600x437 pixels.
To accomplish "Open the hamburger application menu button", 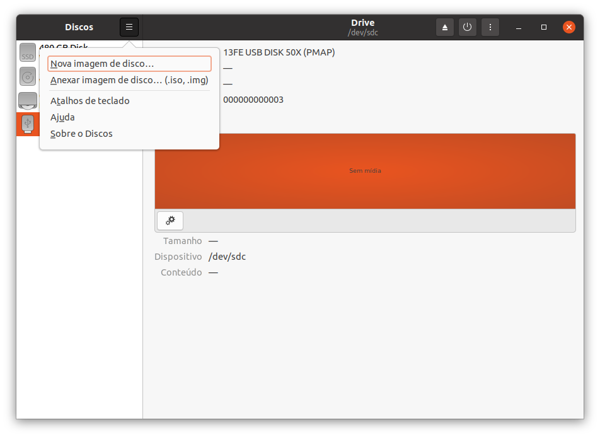I will [x=129, y=27].
